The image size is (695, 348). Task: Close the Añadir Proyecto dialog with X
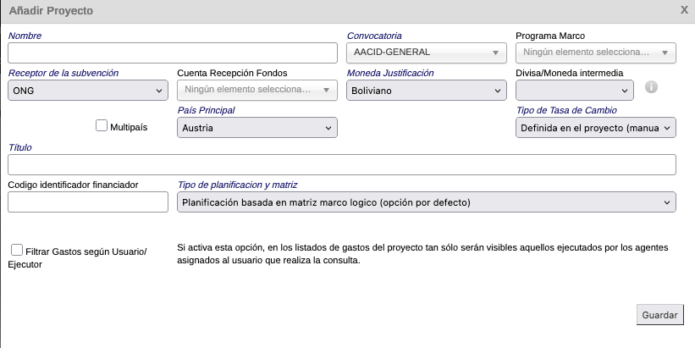[x=684, y=10]
